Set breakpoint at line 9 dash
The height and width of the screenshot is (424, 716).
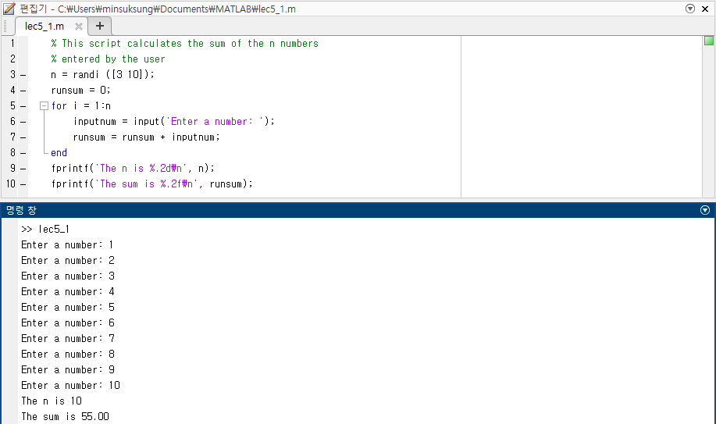23,169
